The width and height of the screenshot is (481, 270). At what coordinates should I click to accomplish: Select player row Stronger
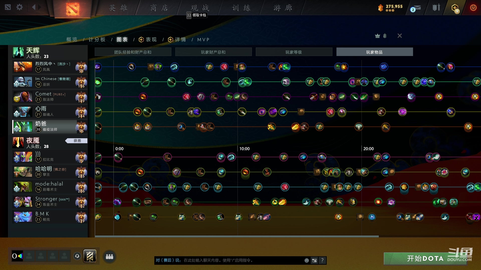pos(50,202)
